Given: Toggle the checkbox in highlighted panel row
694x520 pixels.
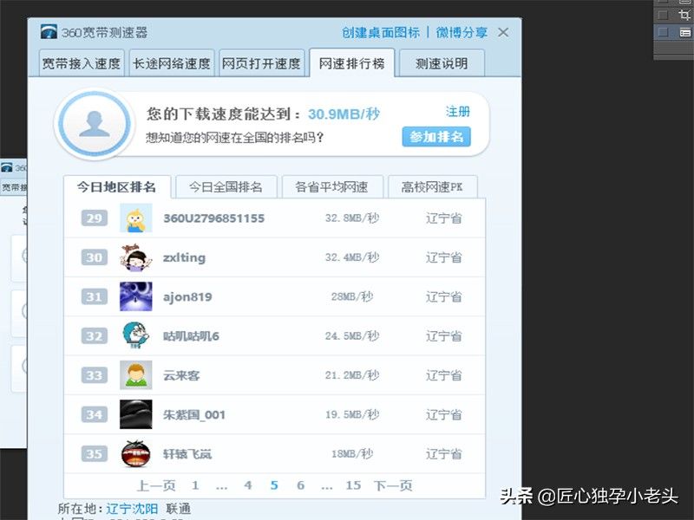Looking at the screenshot, I should click(663, 32).
